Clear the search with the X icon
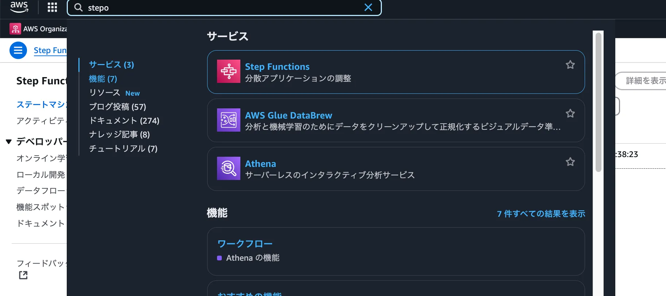666x296 pixels. tap(368, 8)
